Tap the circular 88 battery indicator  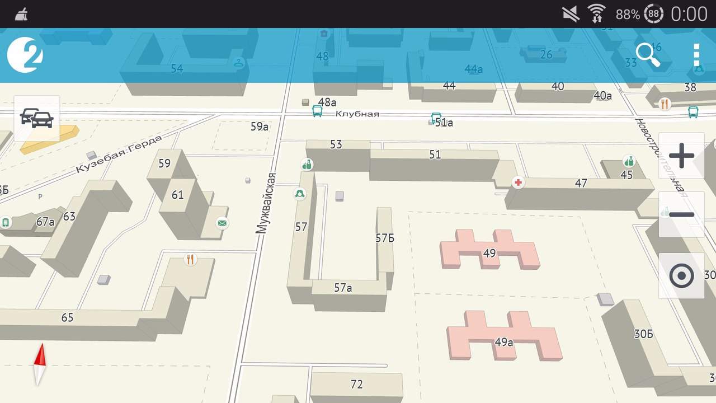coord(653,13)
